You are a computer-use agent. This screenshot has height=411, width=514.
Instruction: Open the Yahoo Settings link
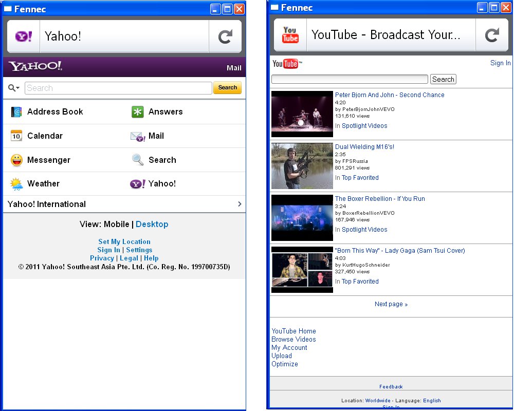click(139, 250)
